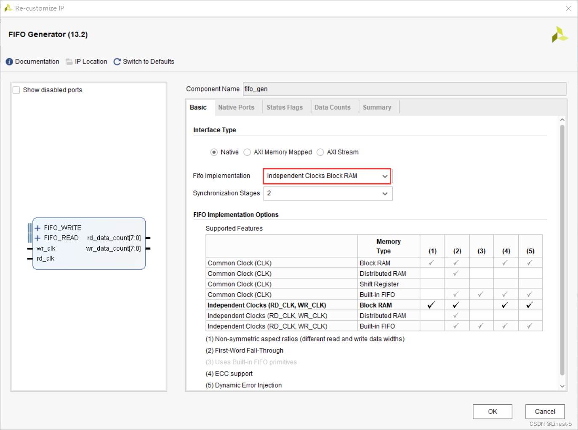Go to the Summary tab
Screen dimensions: 578x430
coord(377,107)
